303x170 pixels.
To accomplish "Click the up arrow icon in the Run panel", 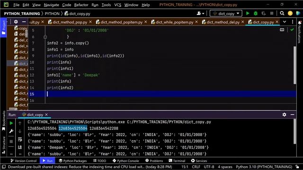I will click(20, 123).
